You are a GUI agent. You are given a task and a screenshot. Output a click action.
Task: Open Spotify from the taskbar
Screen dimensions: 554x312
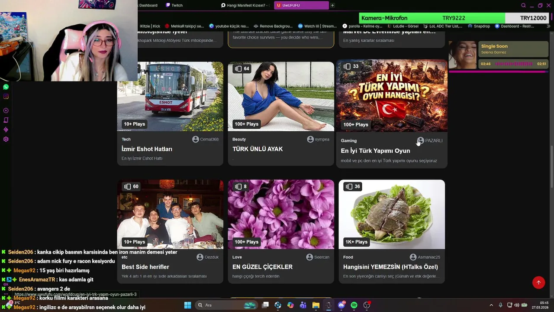click(354, 305)
